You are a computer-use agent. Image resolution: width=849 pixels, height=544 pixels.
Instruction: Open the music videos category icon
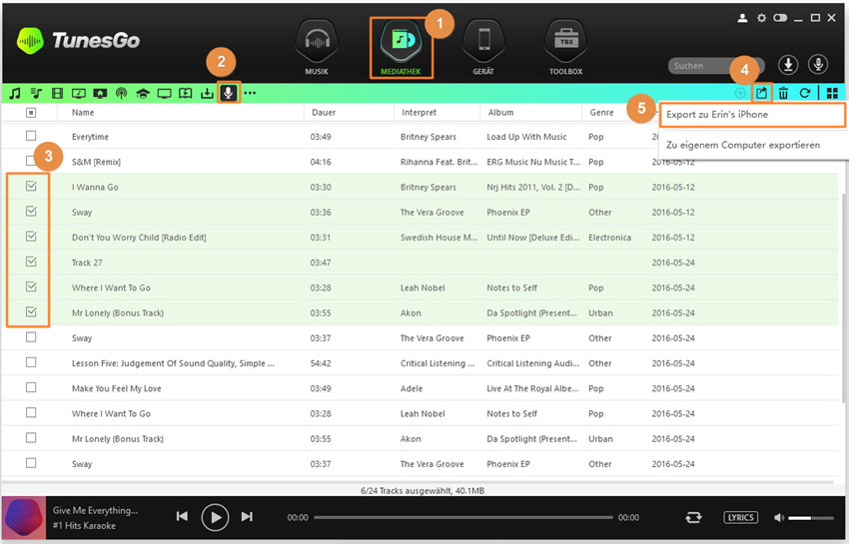tap(79, 93)
